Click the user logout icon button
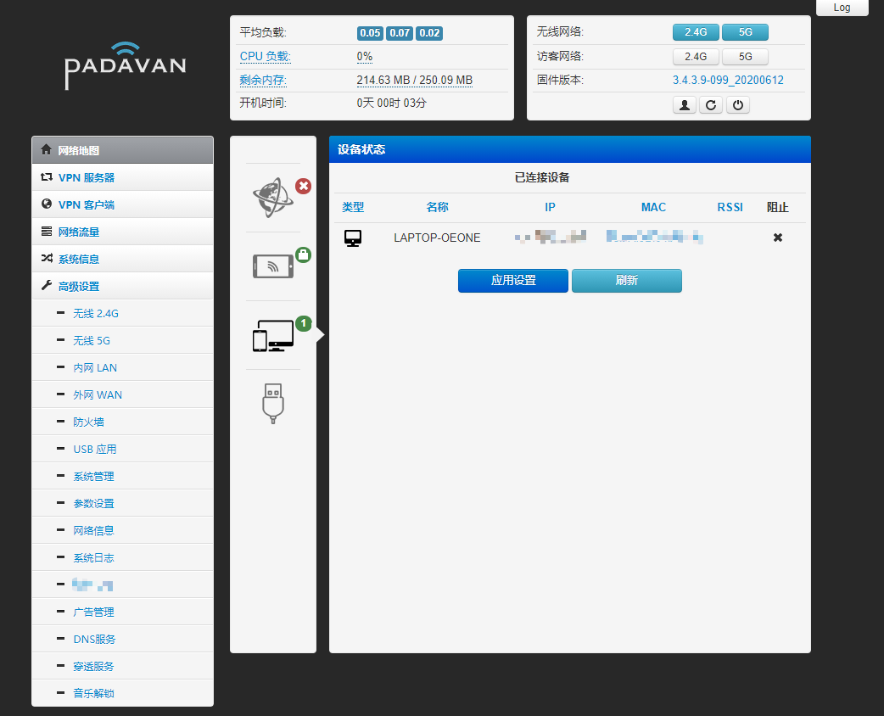 [x=685, y=105]
